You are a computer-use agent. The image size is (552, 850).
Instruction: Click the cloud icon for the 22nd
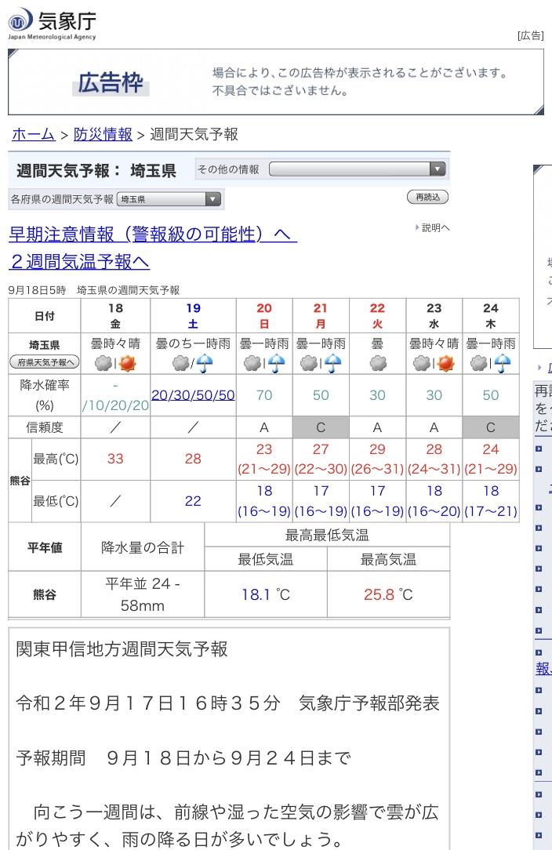(378, 363)
